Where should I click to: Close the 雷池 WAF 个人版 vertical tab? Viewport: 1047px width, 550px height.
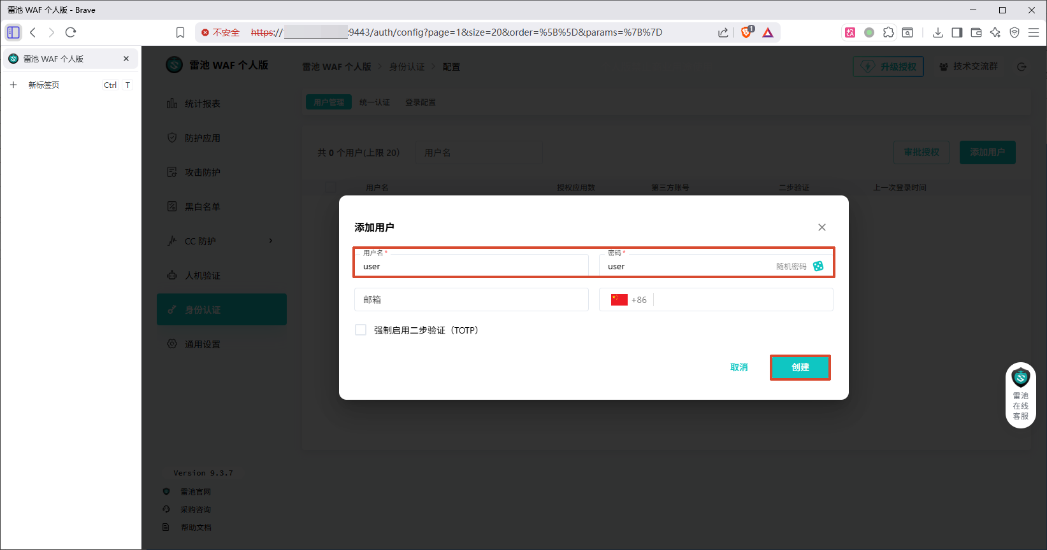(x=126, y=59)
